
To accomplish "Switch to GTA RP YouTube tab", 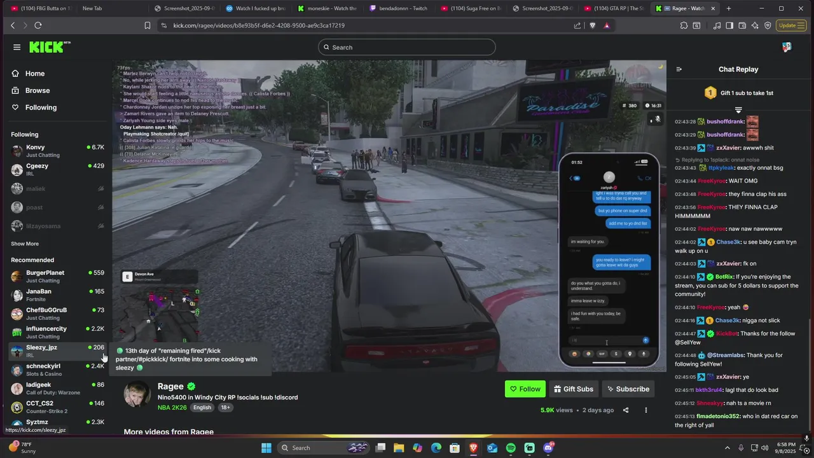I will coord(614,8).
